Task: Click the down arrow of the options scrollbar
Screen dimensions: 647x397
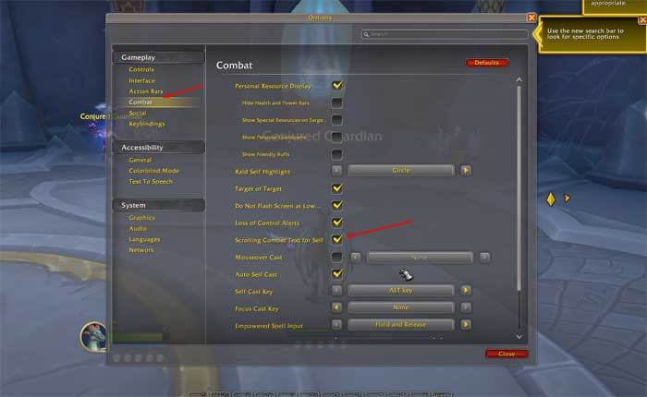Action: coord(519,337)
